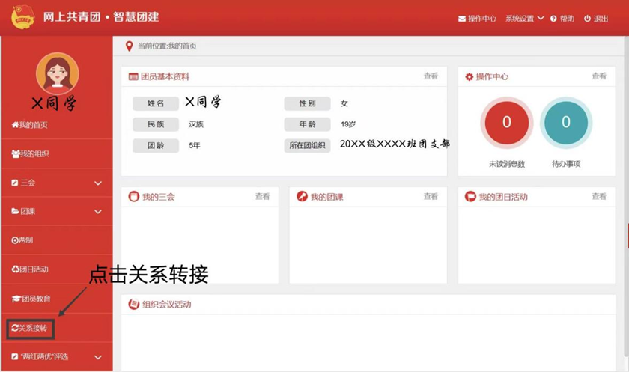Click the 我的三会 panel icon
This screenshot has height=372, width=629.
tap(134, 197)
